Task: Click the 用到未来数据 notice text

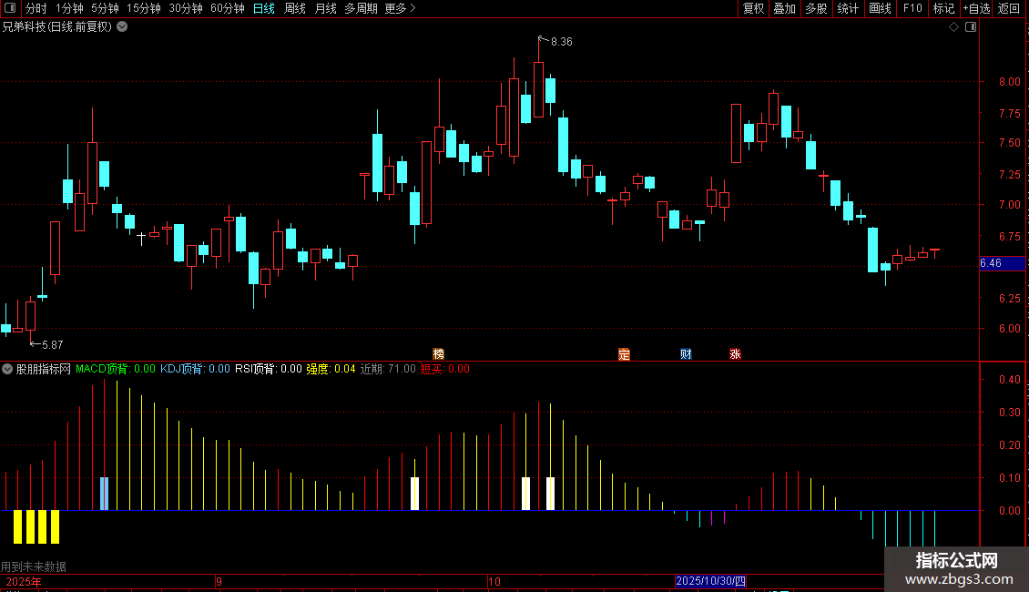Action: 34,566
